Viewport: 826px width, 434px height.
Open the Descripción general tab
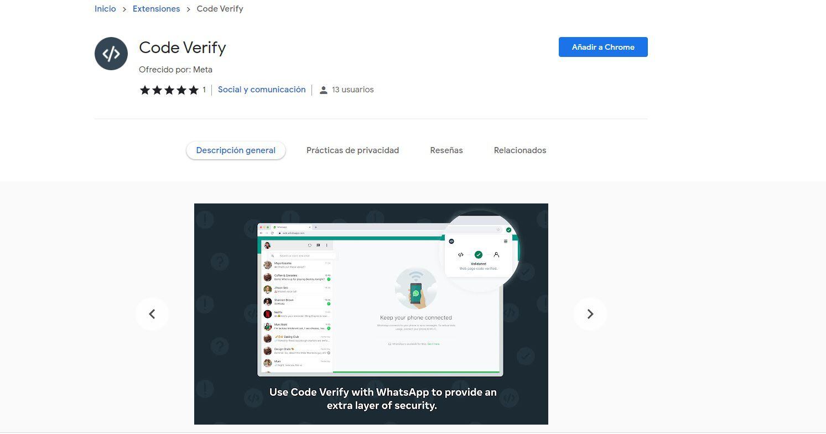pos(236,150)
